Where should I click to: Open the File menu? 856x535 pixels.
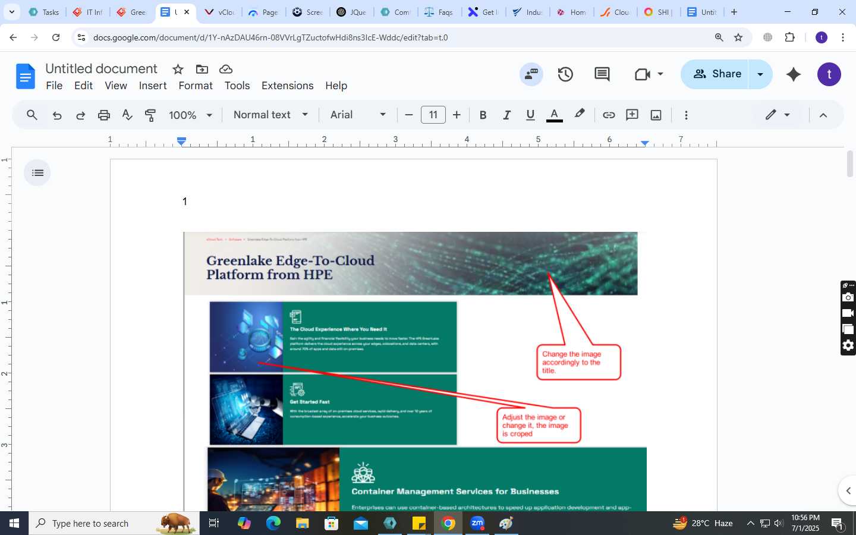tap(54, 86)
